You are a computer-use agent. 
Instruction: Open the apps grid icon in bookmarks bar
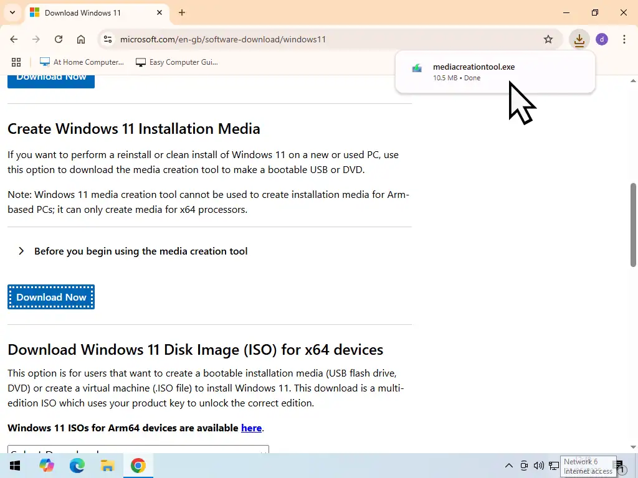pyautogui.click(x=16, y=62)
